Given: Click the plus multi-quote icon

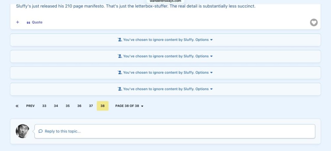Looking at the screenshot, I should pos(18,22).
